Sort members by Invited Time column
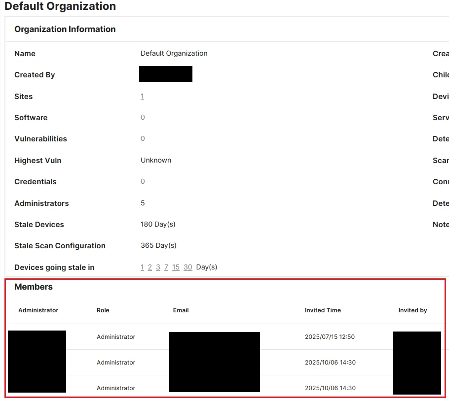The image size is (449, 399). click(323, 310)
